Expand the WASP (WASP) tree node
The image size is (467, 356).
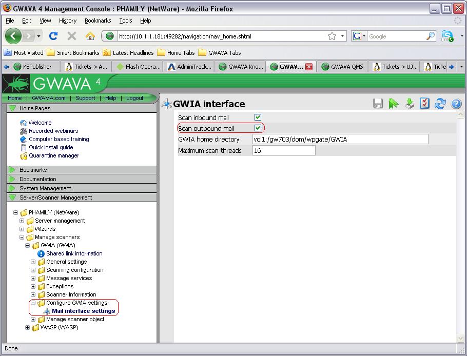(x=27, y=327)
